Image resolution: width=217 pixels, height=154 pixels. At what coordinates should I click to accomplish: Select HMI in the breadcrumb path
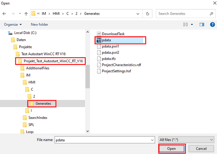pyautogui.click(x=56, y=13)
